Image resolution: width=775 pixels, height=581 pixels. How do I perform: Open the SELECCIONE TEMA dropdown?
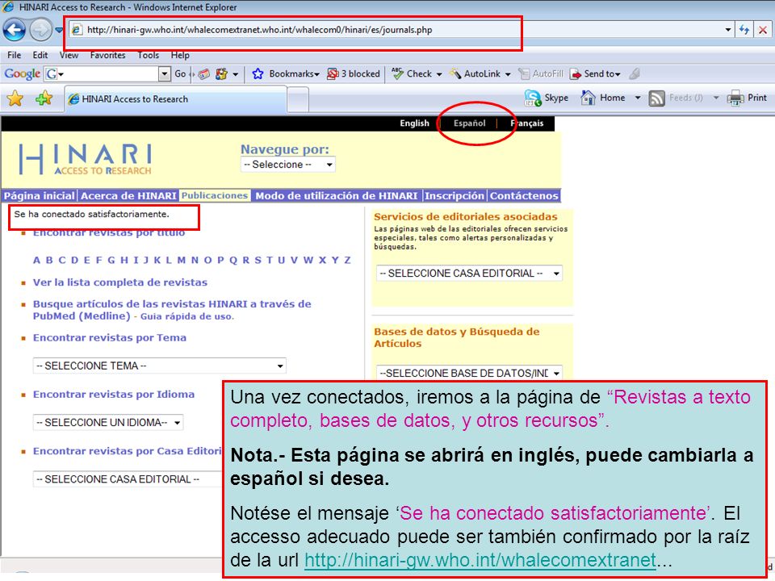pos(160,366)
